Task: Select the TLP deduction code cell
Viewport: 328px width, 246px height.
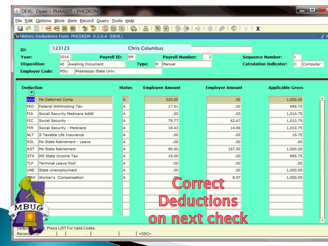Action: (x=32, y=163)
